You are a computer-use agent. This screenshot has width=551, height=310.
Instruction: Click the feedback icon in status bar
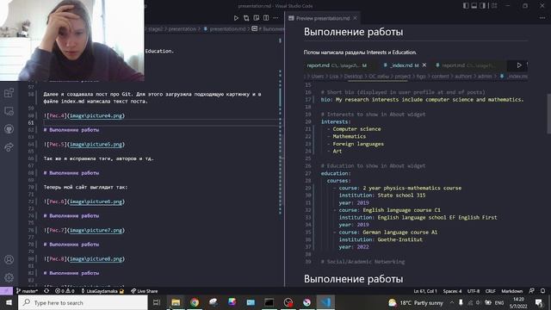(532, 291)
